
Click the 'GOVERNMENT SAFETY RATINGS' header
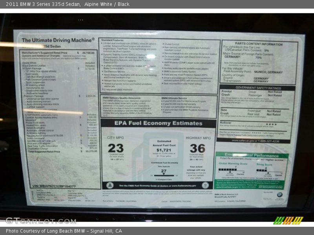click(258, 88)
